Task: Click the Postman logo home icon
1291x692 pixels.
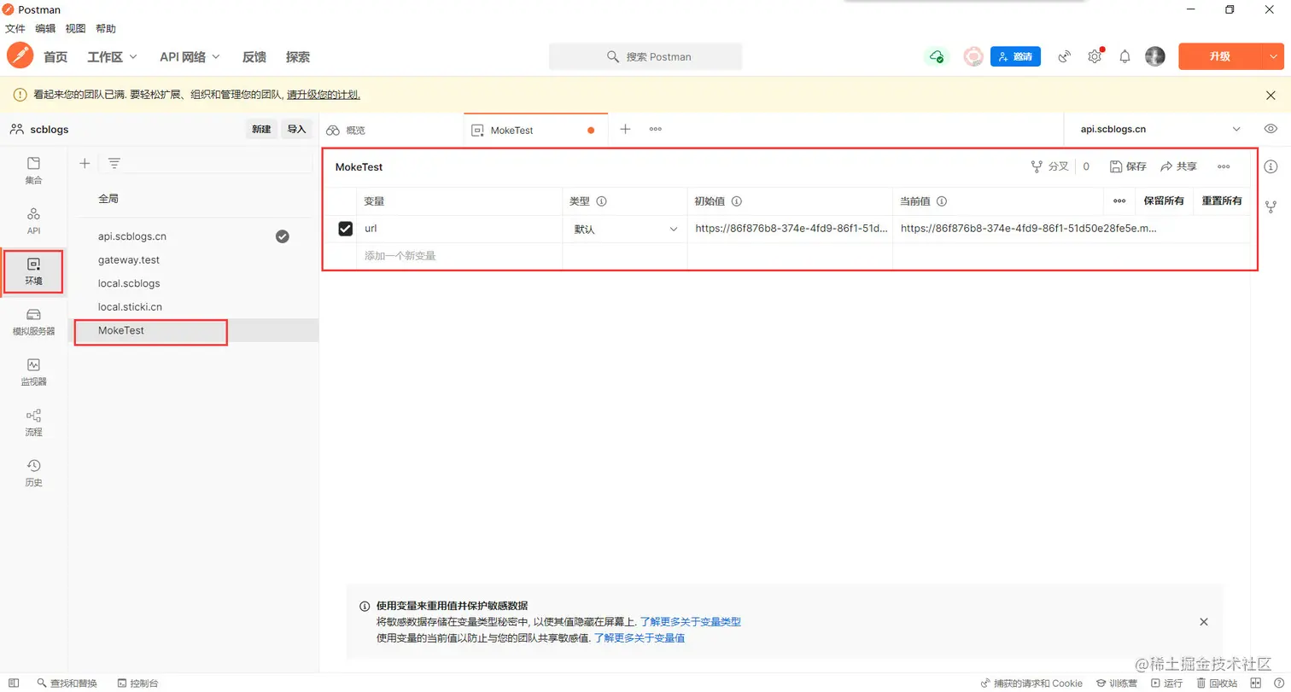Action: (x=20, y=56)
